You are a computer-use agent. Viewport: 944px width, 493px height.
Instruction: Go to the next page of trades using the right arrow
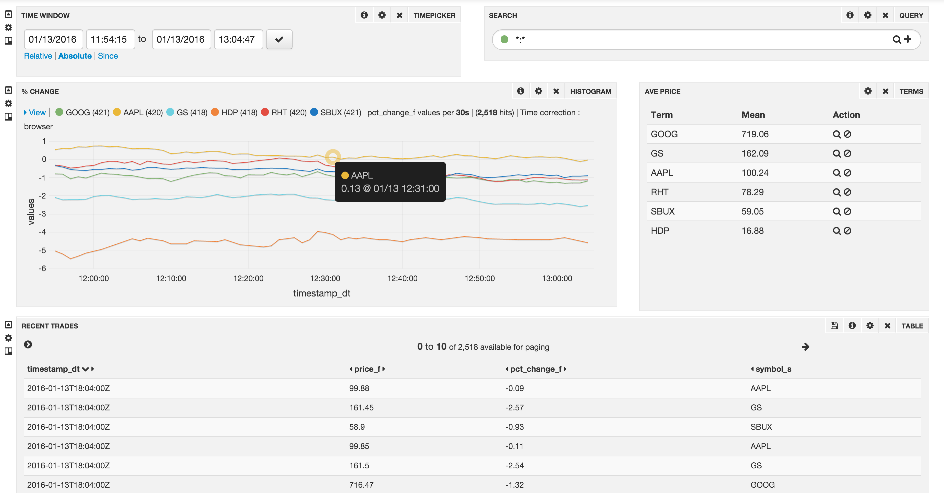click(x=805, y=346)
